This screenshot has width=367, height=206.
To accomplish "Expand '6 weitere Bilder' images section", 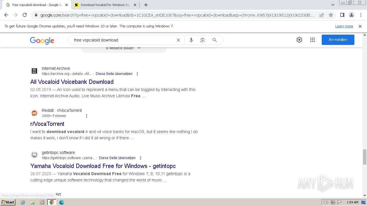I will 124,48.
